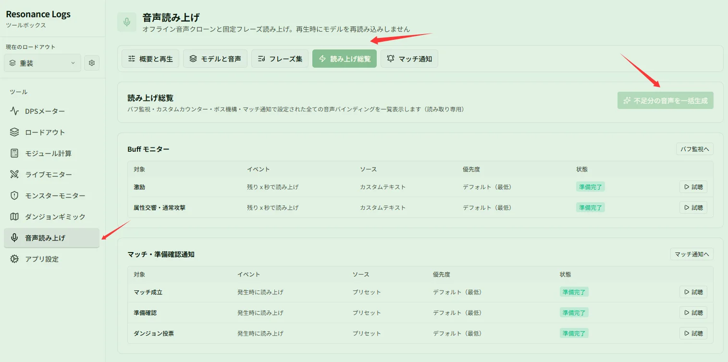The width and height of the screenshot is (728, 362).
Task: Click カスタムテキスト source in 激励 row
Action: (383, 187)
